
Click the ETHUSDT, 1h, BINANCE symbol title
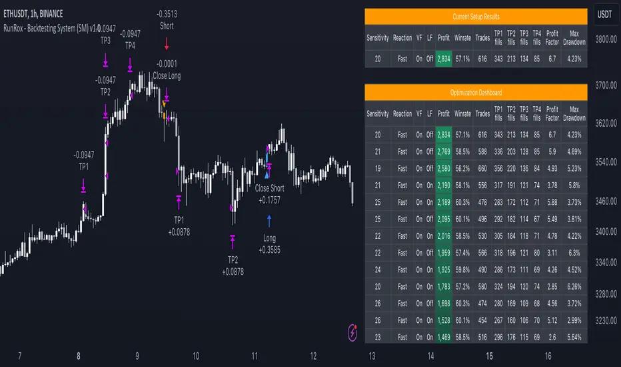33,14
